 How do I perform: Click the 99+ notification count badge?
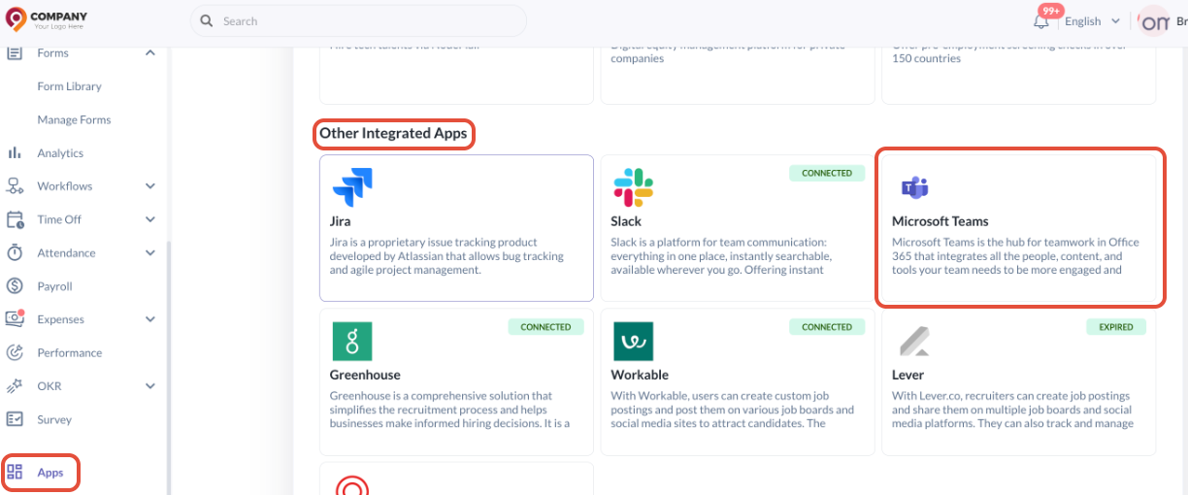[x=1050, y=11]
